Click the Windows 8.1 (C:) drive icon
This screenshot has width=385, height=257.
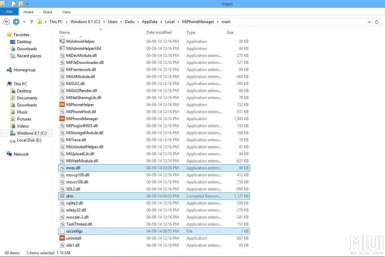[13, 133]
